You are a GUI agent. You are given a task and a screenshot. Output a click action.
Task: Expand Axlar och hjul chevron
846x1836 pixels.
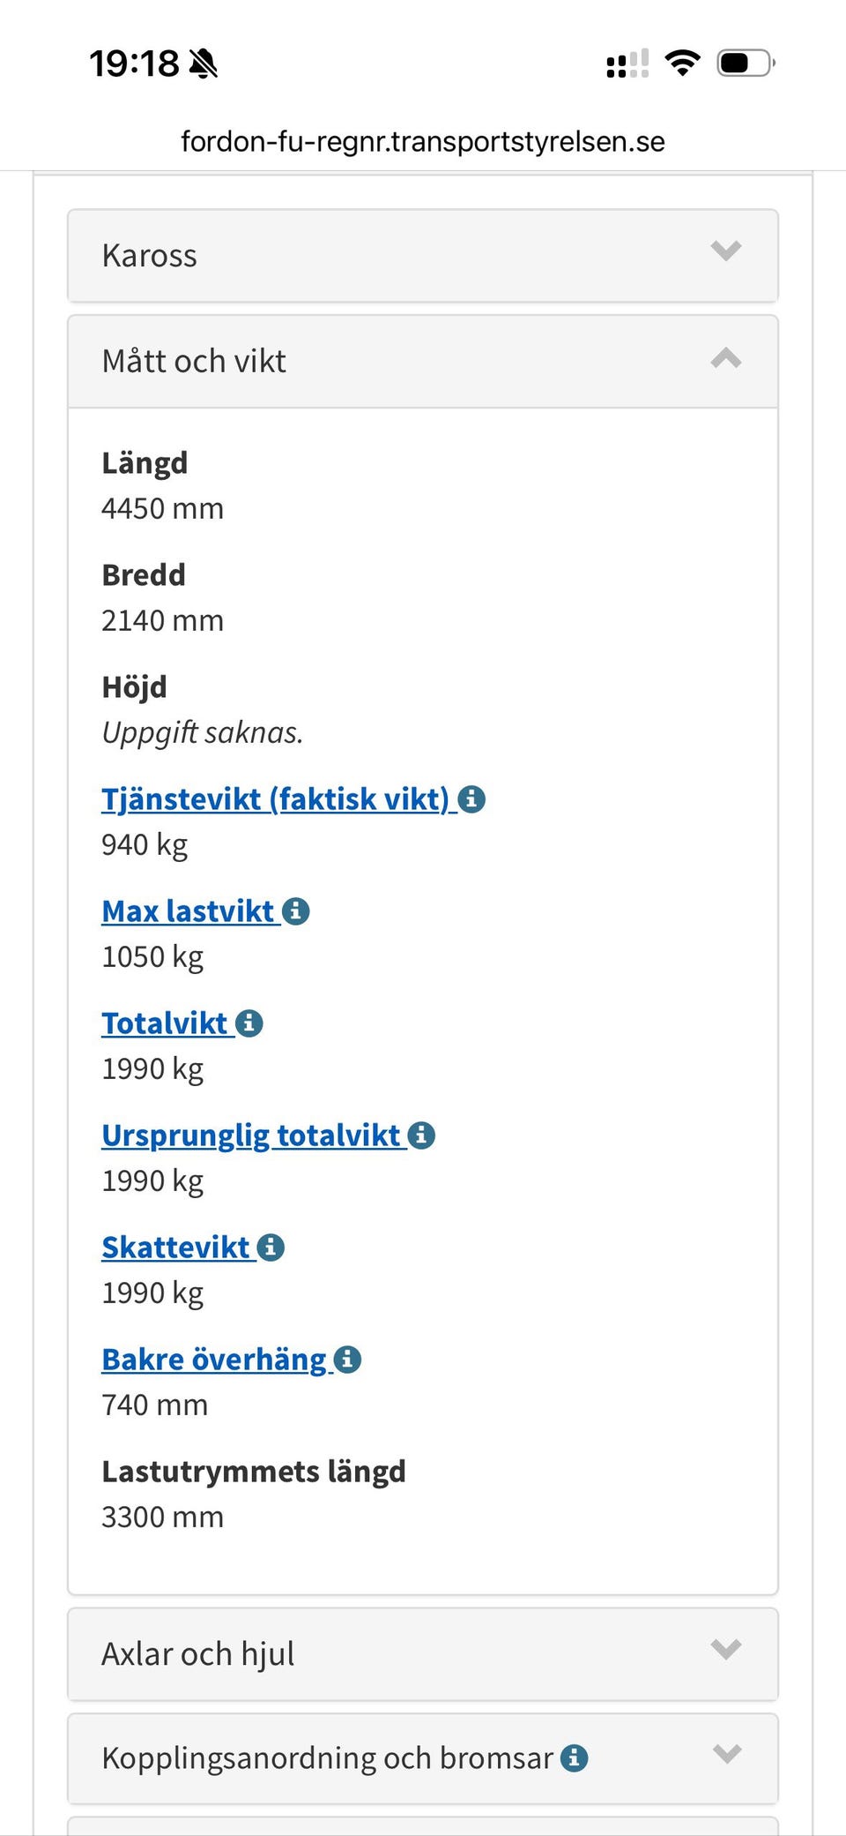pyautogui.click(x=726, y=1649)
